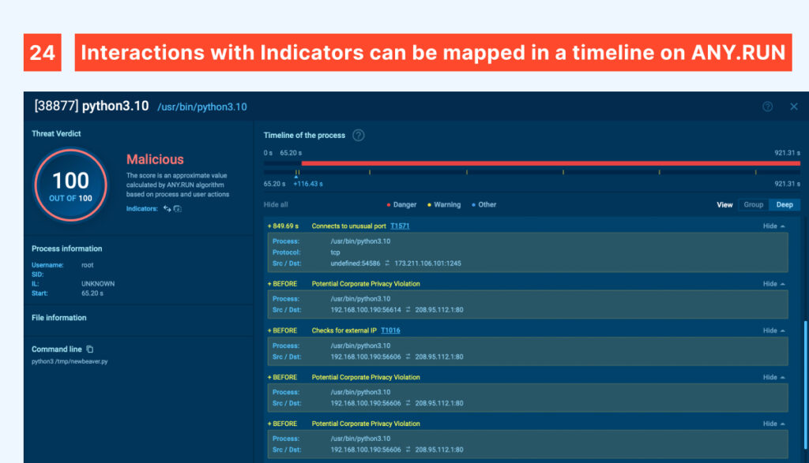Toggle the Other filter in the legend
809x463 pixels.
(484, 204)
